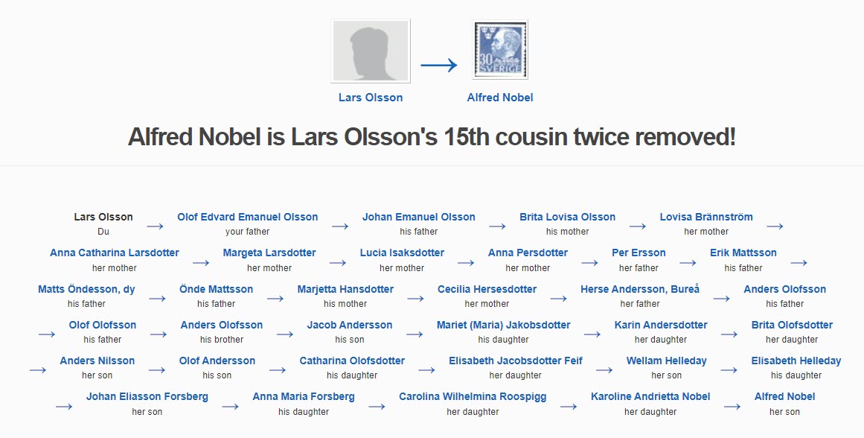Go to Lovisa Brännström's profile

pos(706,218)
